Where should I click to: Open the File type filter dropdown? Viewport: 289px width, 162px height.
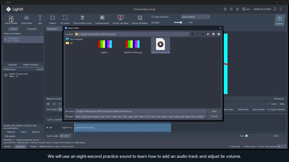click(x=205, y=117)
